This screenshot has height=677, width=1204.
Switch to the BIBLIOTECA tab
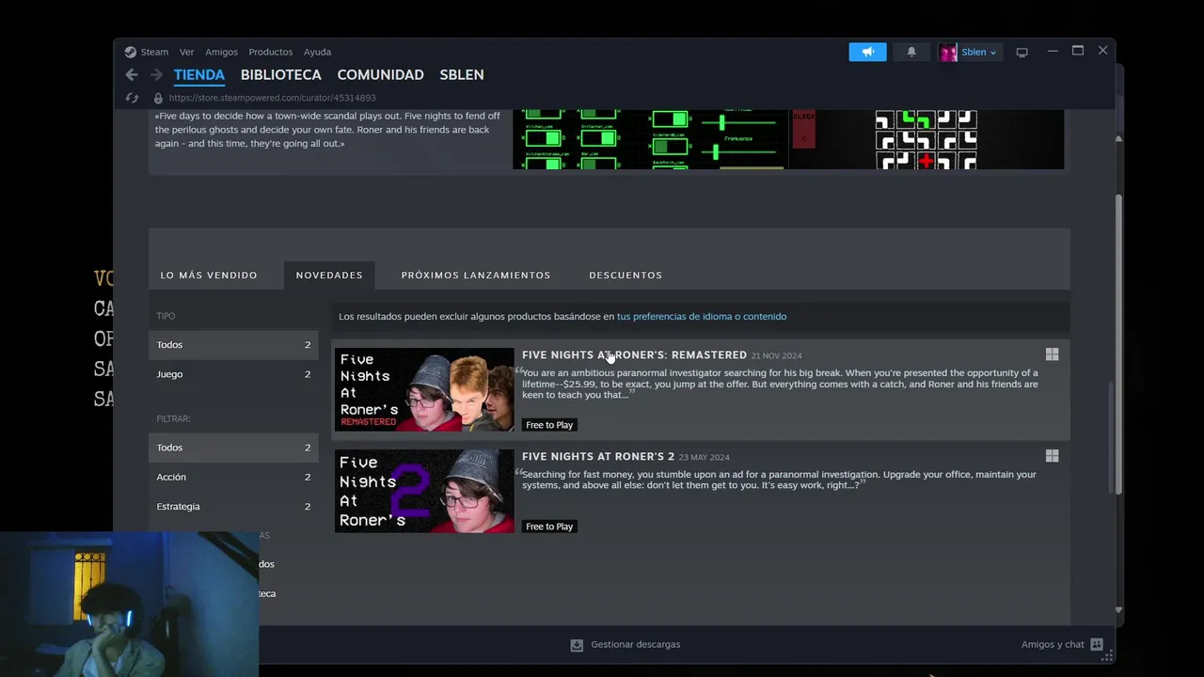(281, 74)
